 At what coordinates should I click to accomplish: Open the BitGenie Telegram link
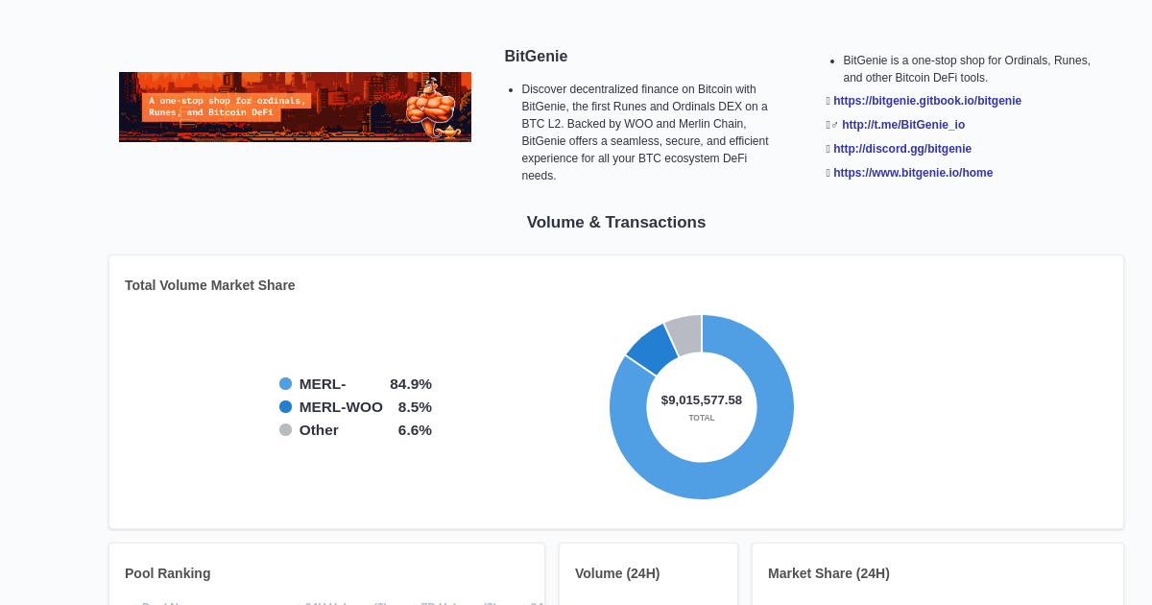(902, 124)
